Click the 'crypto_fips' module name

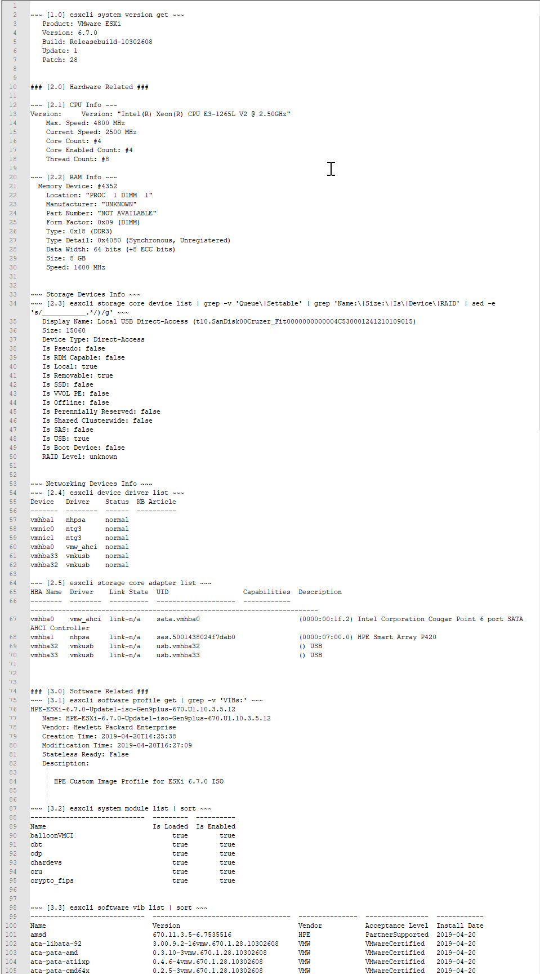click(x=52, y=880)
